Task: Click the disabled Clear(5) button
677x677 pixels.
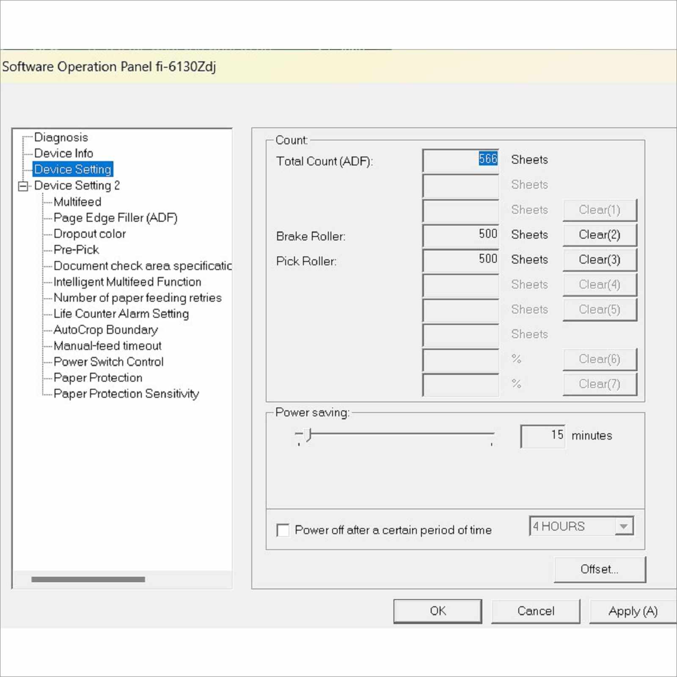Action: click(600, 310)
